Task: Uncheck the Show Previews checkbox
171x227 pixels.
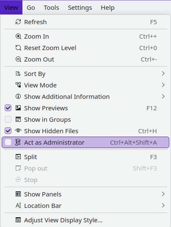Action: (x=8, y=108)
